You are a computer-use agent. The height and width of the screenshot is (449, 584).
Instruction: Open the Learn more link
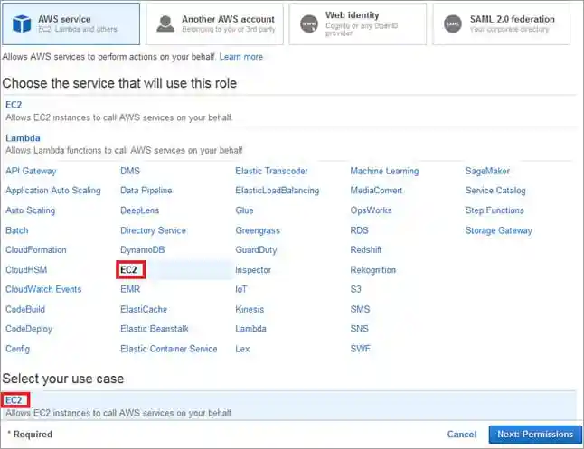click(x=240, y=57)
